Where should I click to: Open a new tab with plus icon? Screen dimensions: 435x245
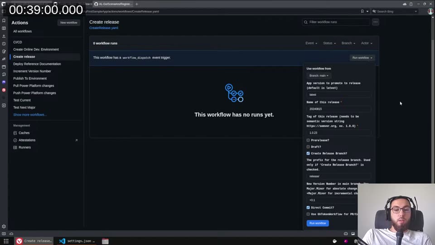click(x=137, y=4)
